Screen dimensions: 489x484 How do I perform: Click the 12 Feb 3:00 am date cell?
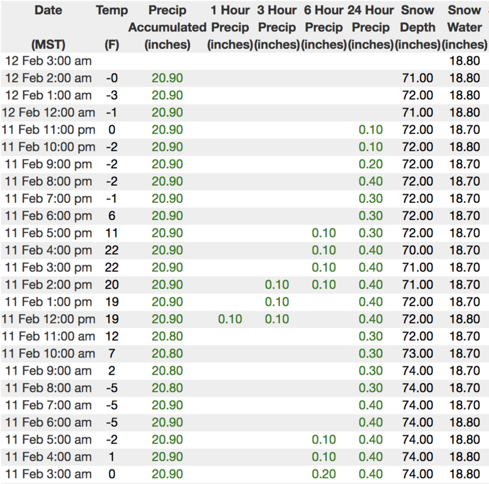pos(48,61)
